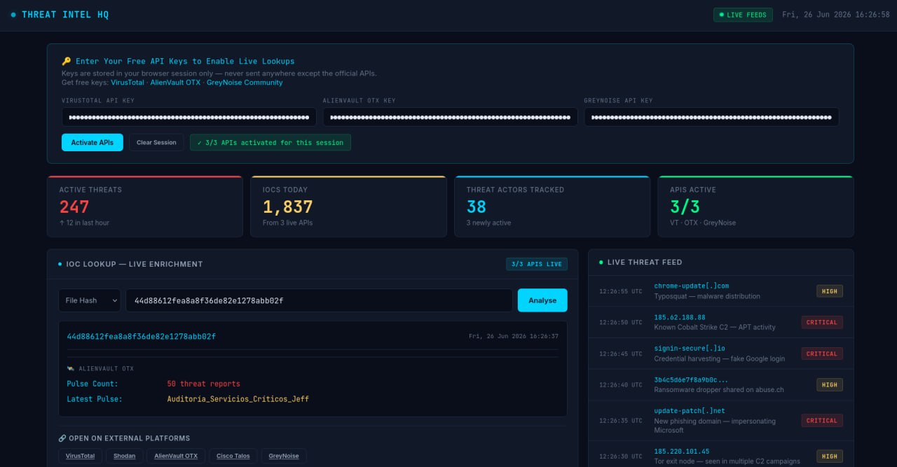Open GreyNoise external platform button

tap(284, 456)
